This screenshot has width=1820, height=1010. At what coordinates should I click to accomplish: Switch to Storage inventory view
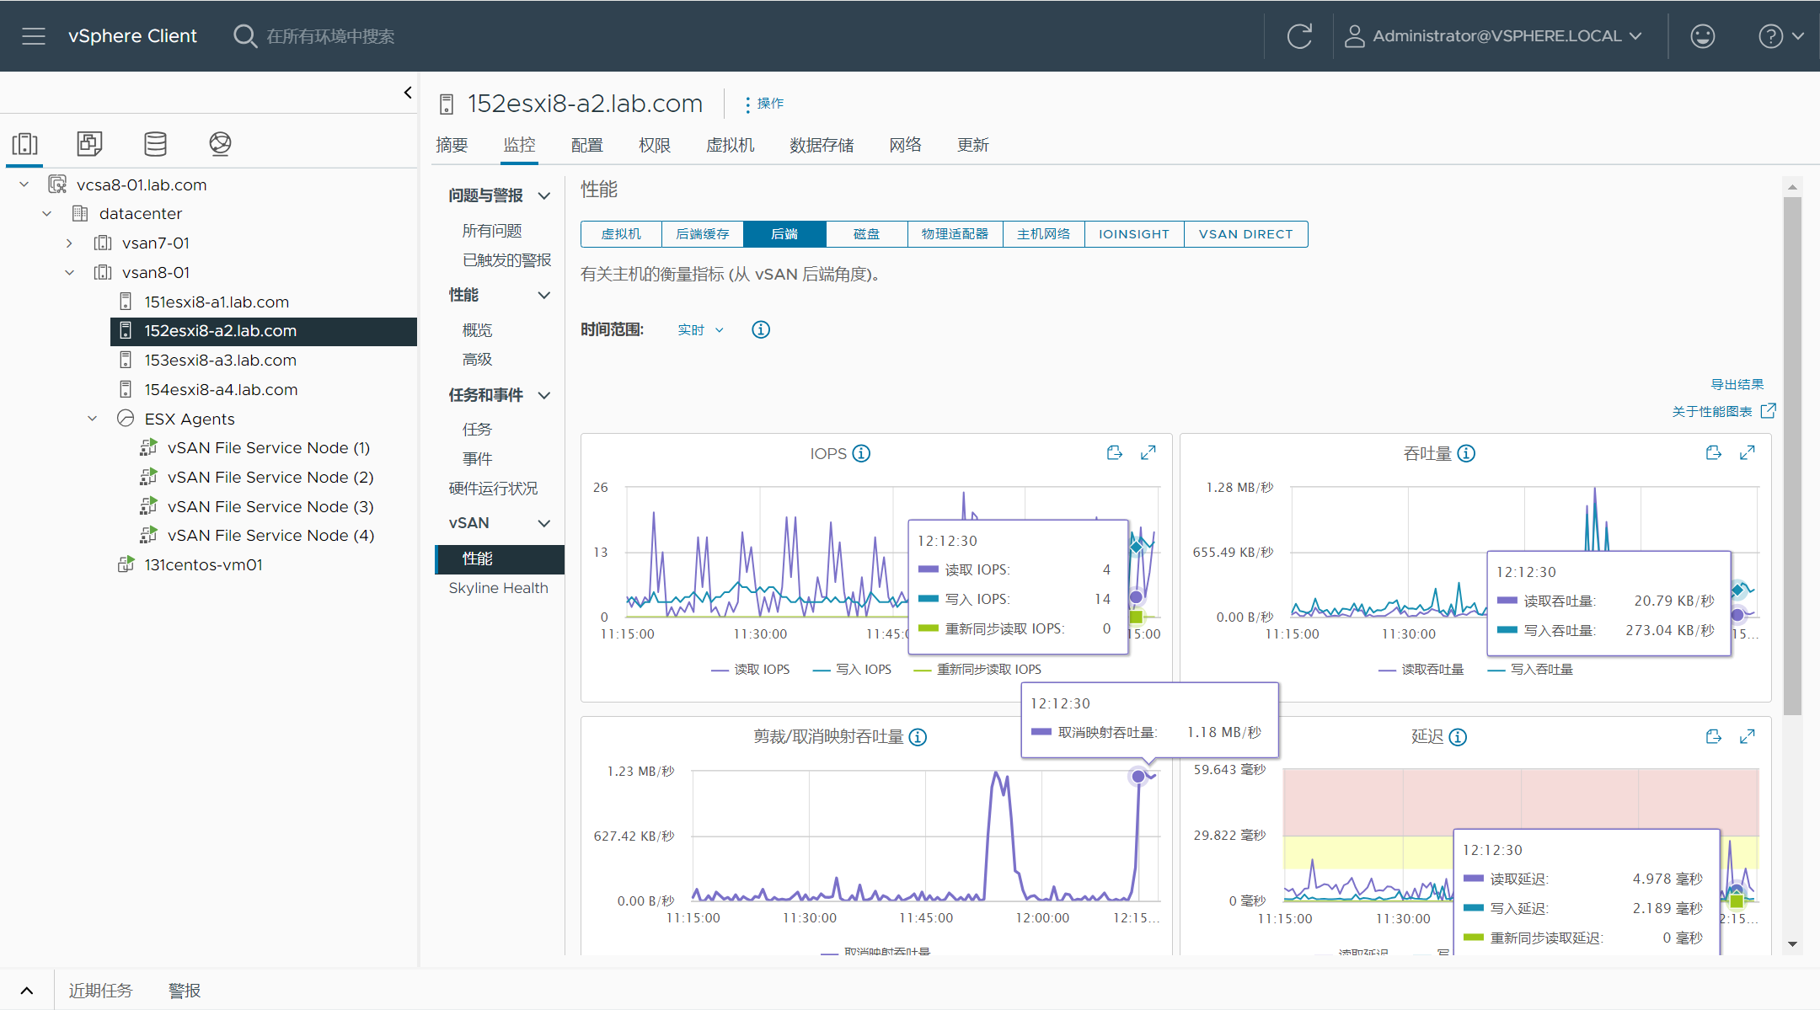click(155, 144)
